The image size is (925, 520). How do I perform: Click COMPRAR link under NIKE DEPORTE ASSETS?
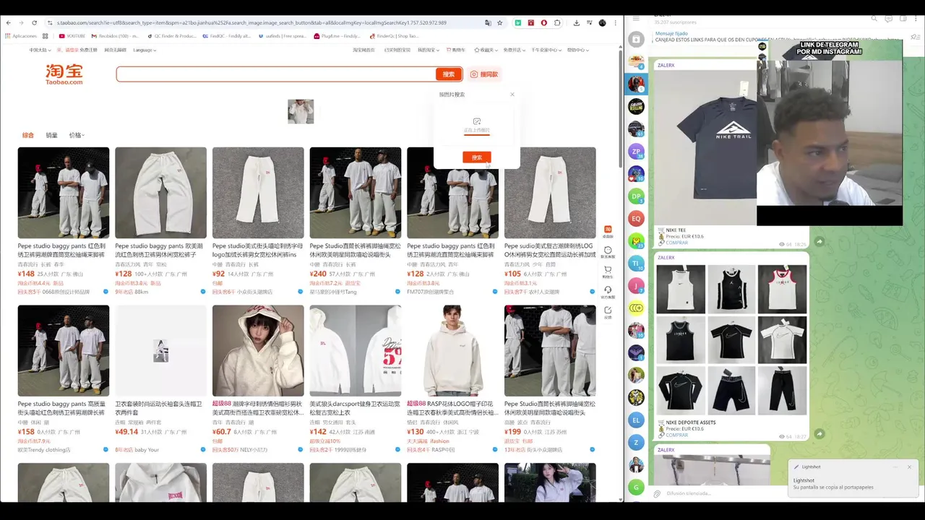tap(677, 435)
